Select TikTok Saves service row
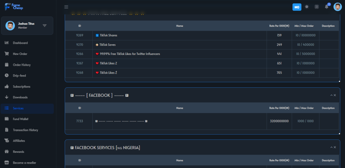This screenshot has width=345, height=168. 202,45
